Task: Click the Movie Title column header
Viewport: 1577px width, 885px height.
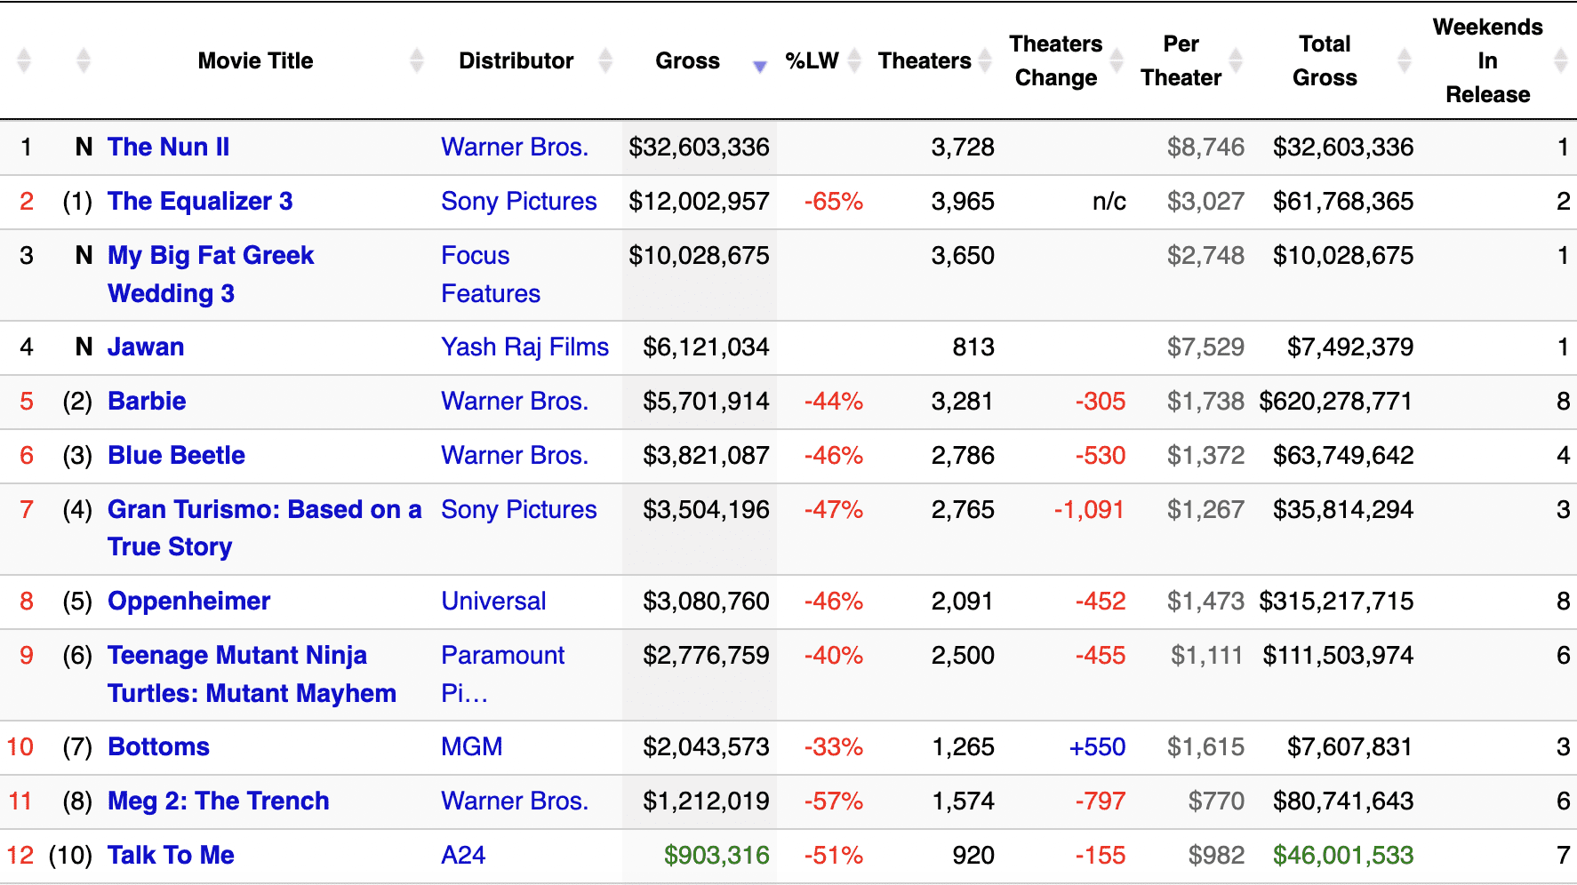Action: (x=255, y=60)
